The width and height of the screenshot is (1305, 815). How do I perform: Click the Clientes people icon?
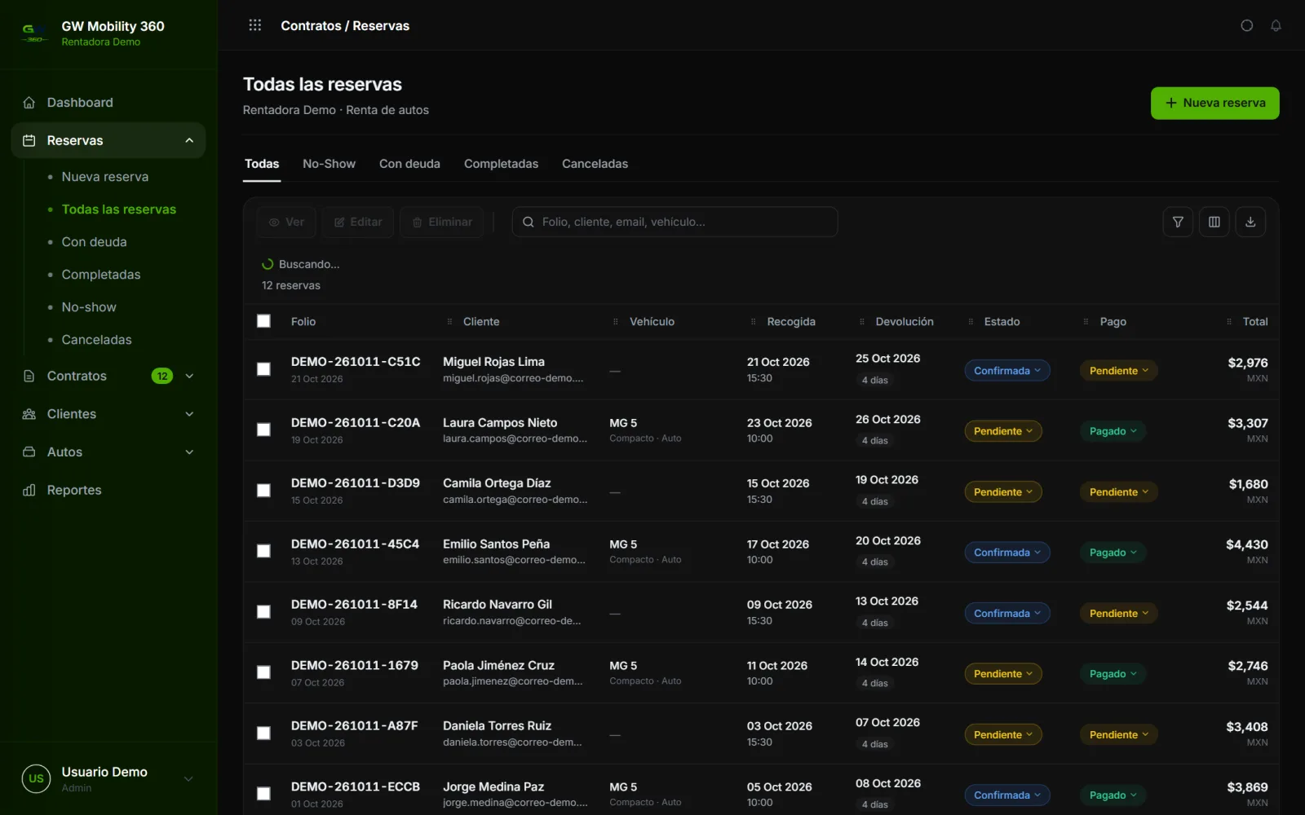(29, 414)
